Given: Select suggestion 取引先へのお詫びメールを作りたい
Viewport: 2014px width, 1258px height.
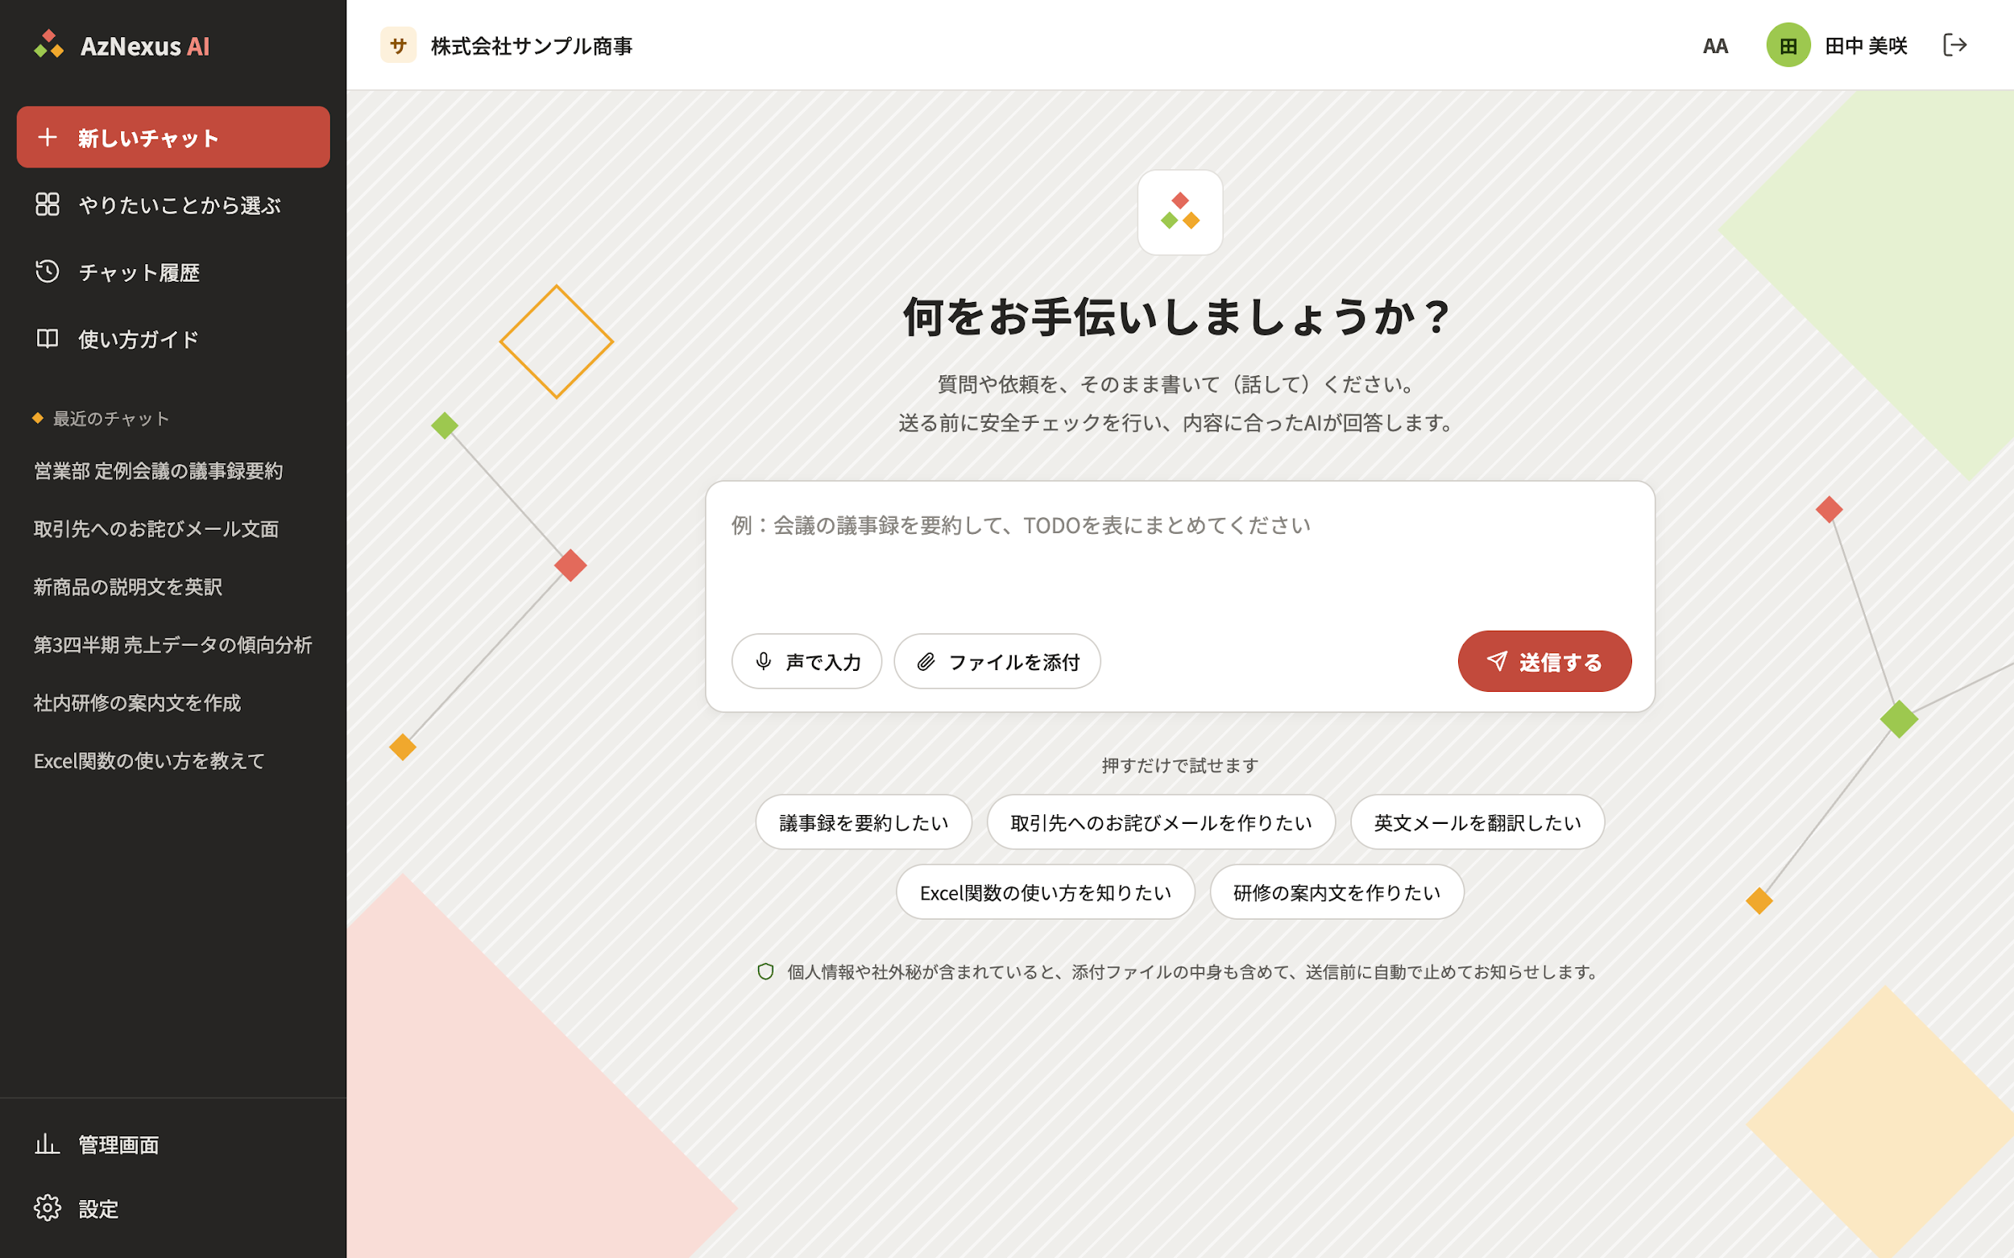Looking at the screenshot, I should (x=1161, y=822).
